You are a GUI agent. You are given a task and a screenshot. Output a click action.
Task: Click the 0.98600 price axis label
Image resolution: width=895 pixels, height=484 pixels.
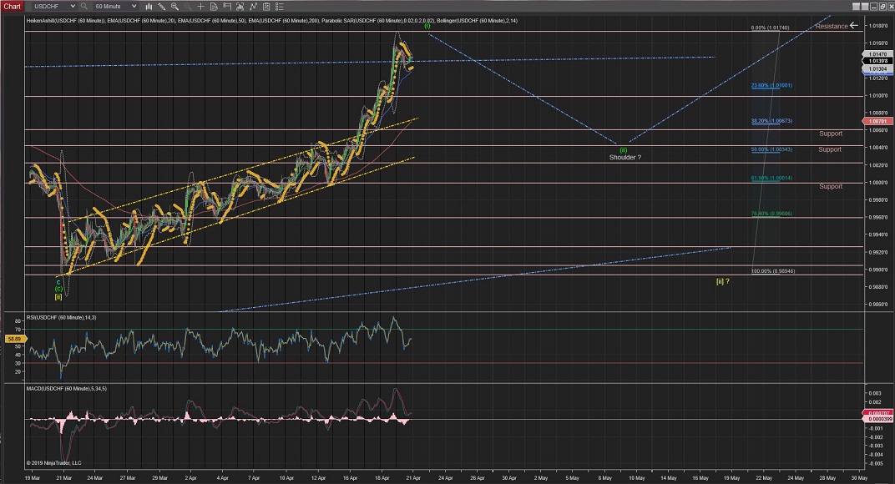(878, 305)
